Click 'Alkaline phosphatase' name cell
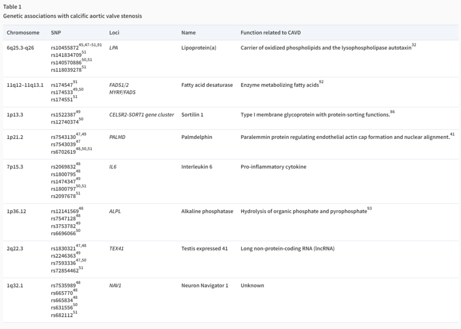 [207, 211]
